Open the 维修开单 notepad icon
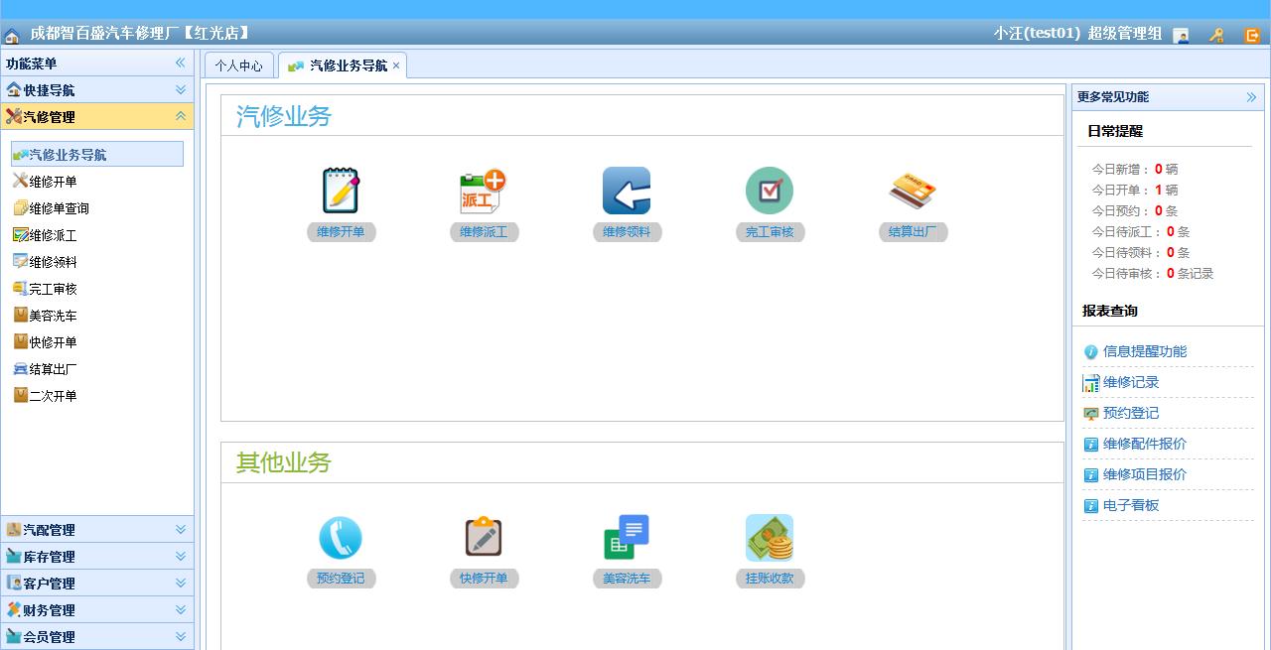The width and height of the screenshot is (1271, 650). [x=341, y=191]
